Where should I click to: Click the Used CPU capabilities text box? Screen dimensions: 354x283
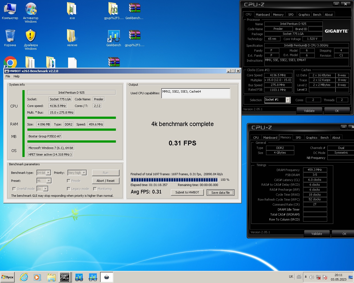point(196,93)
